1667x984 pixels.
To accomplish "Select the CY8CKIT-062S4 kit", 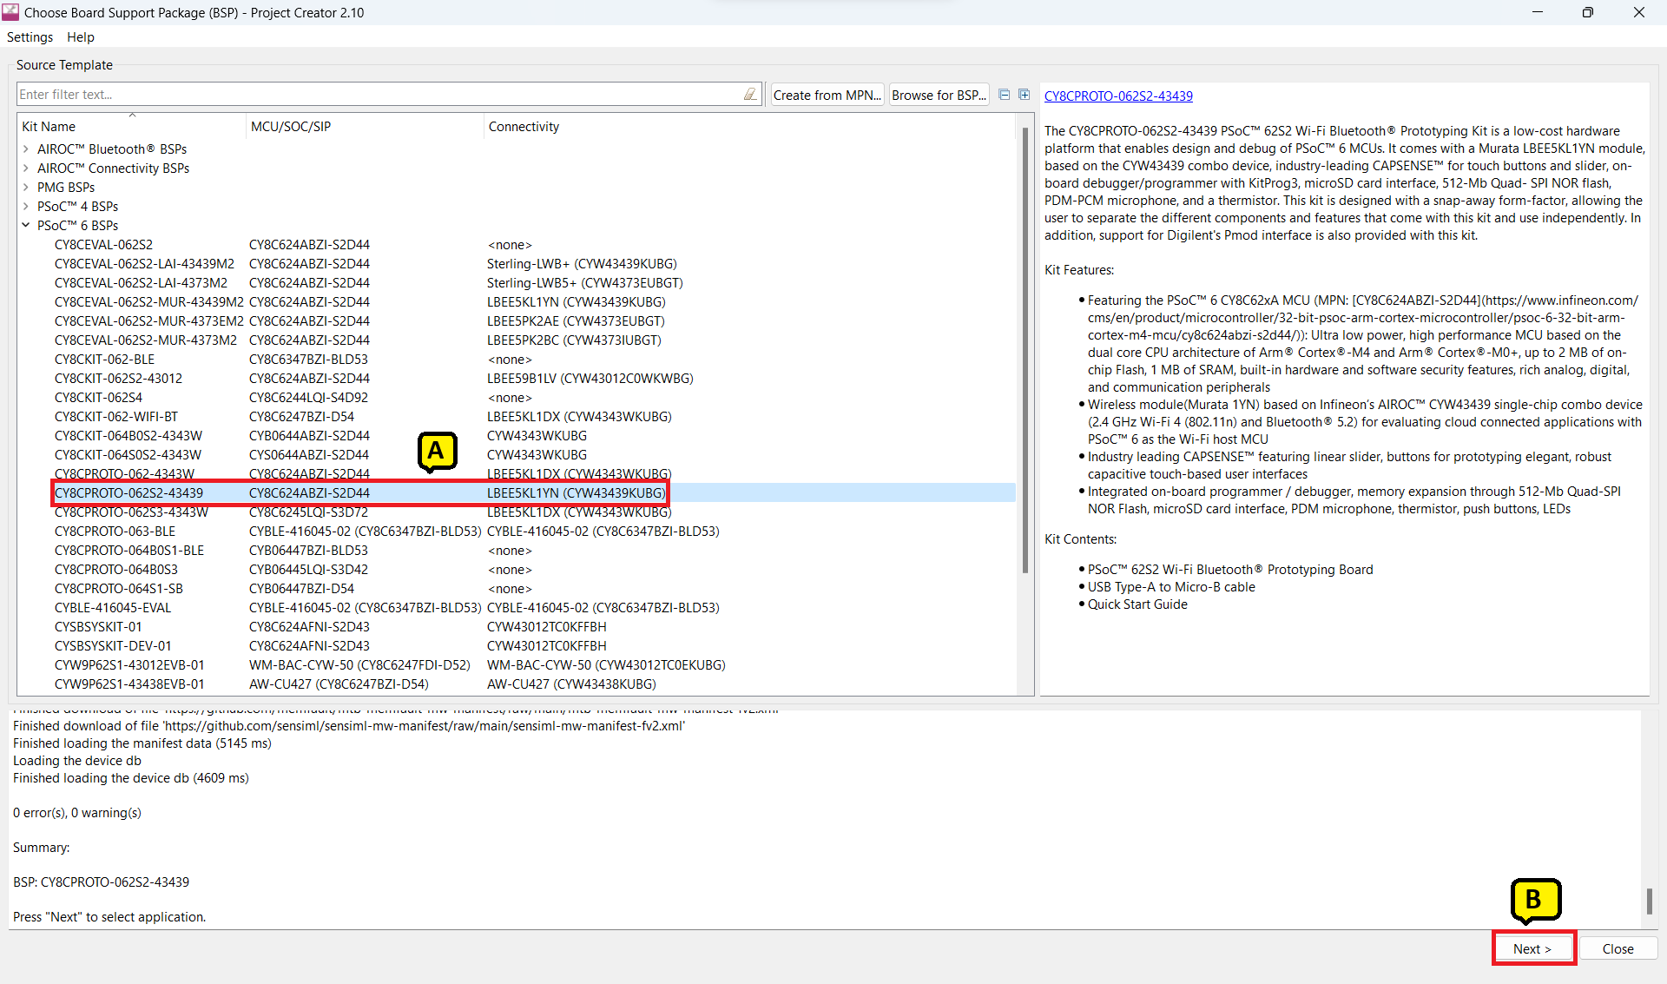I will click(x=98, y=398).
